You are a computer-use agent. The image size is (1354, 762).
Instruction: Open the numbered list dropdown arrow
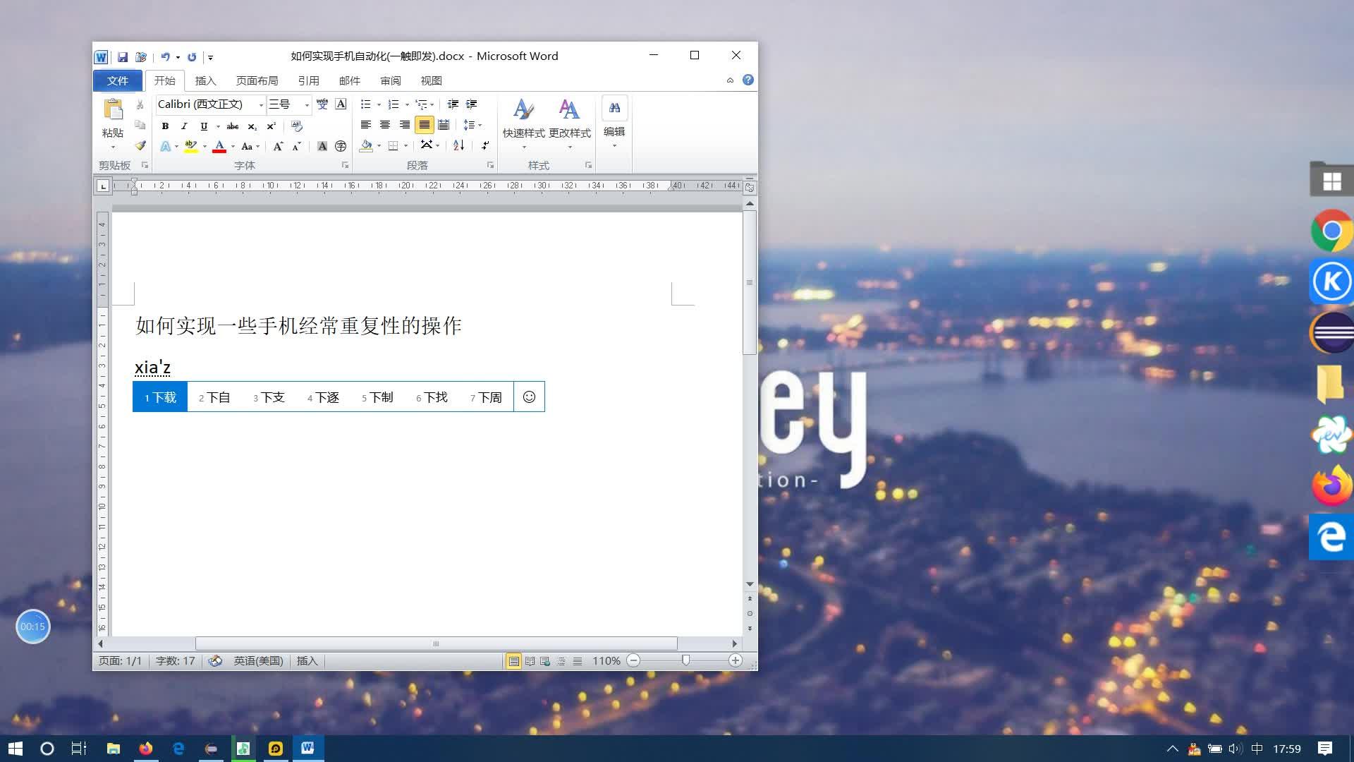pyautogui.click(x=407, y=105)
